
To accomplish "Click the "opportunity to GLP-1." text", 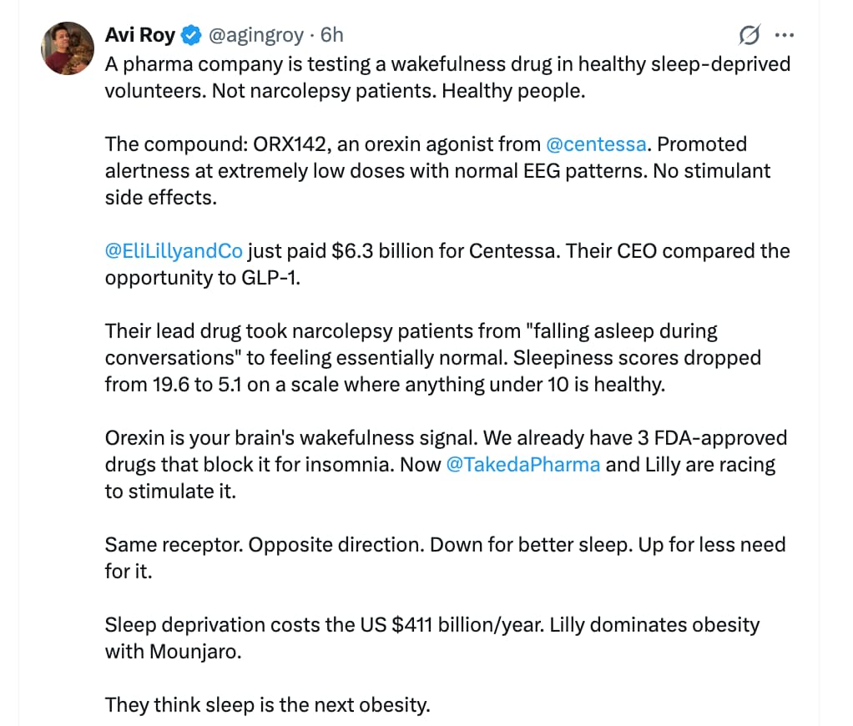I will [x=202, y=278].
